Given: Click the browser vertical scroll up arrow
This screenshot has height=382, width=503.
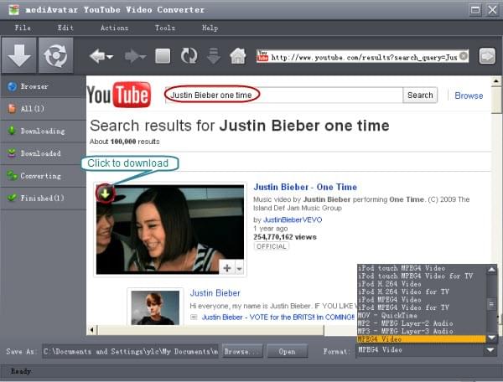Looking at the screenshot, I should tap(496, 81).
